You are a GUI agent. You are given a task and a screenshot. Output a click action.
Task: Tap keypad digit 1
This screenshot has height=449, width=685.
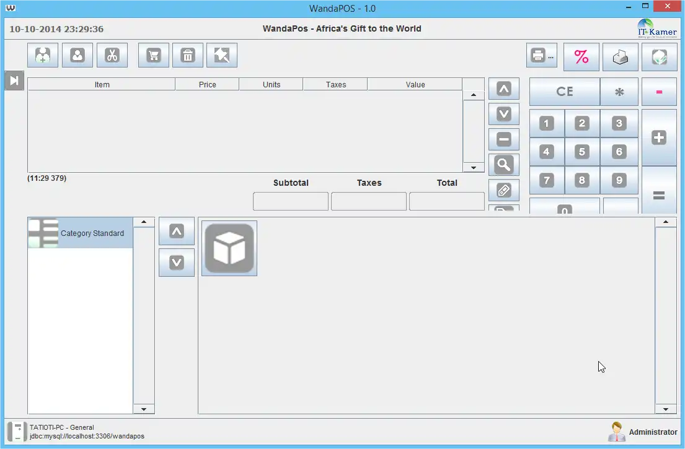pyautogui.click(x=547, y=123)
